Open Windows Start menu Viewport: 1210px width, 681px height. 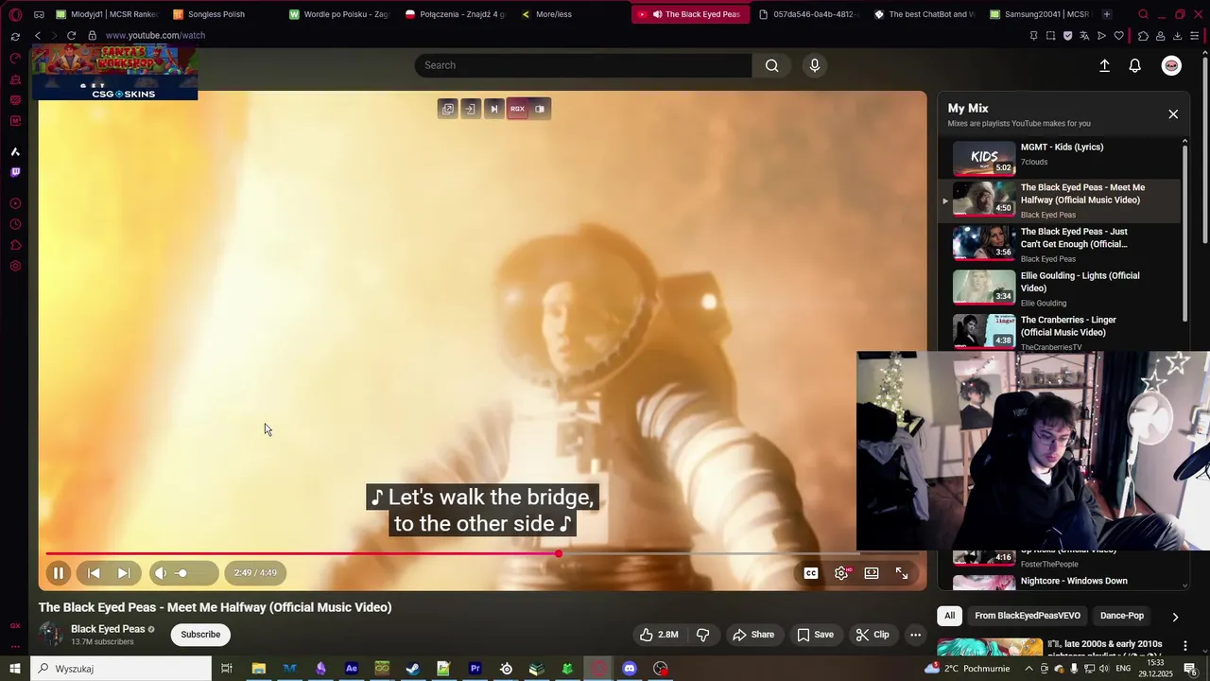[x=14, y=669]
